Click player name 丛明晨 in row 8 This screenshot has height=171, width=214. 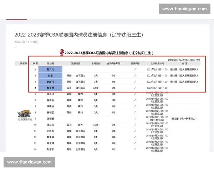50,113
